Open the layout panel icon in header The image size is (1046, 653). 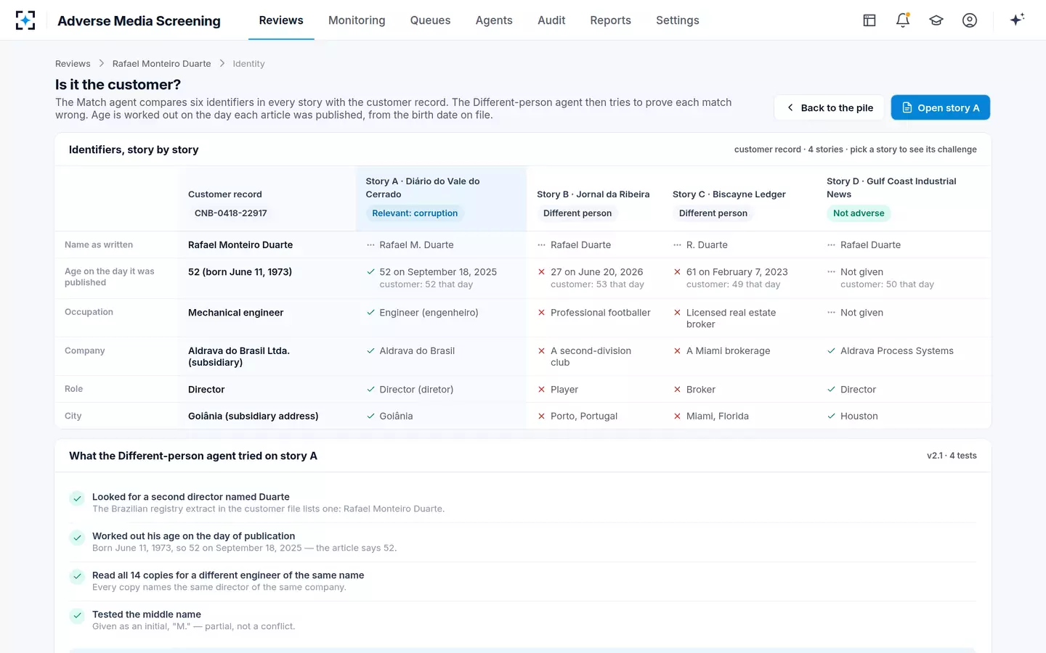[x=869, y=20]
